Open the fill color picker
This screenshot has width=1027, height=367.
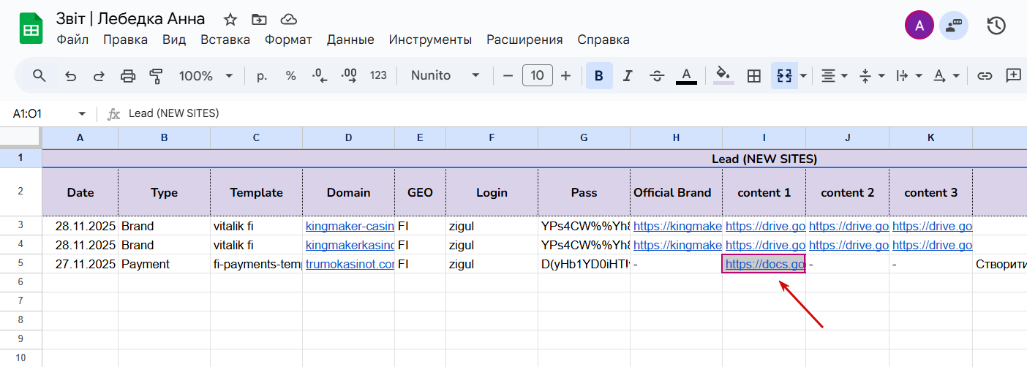[723, 75]
